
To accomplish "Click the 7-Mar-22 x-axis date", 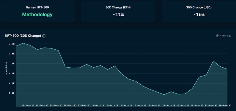I will click(x=140, y=106).
